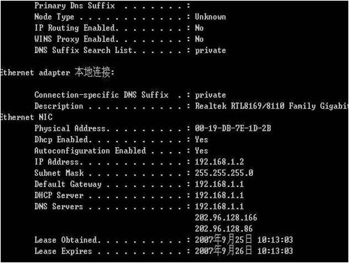Click the Subnet Mask value 255.255.255.0
349x263 pixels.
(224, 173)
